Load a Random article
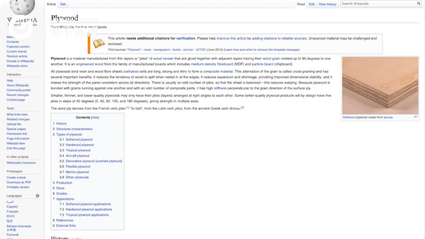 pos(17,56)
